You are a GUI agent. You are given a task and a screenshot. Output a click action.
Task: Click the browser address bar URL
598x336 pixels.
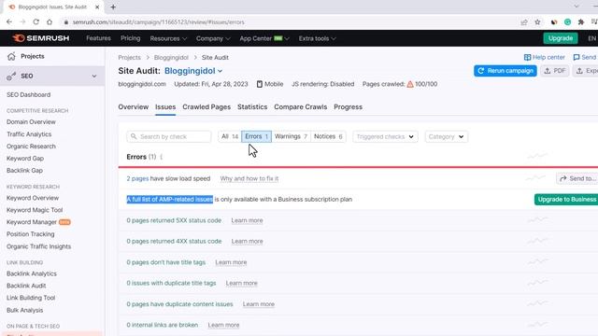click(158, 22)
